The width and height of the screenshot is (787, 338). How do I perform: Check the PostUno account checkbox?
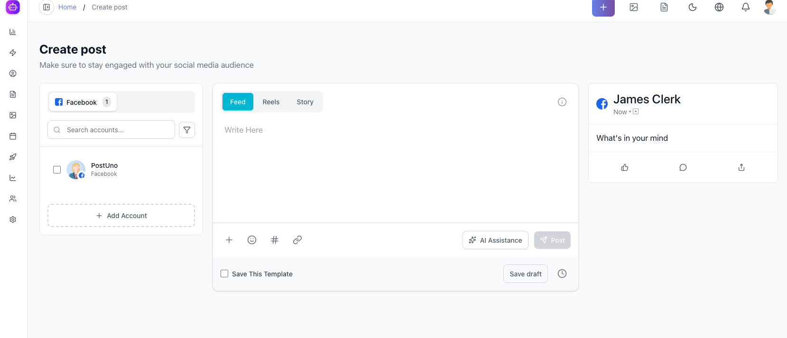coord(57,170)
